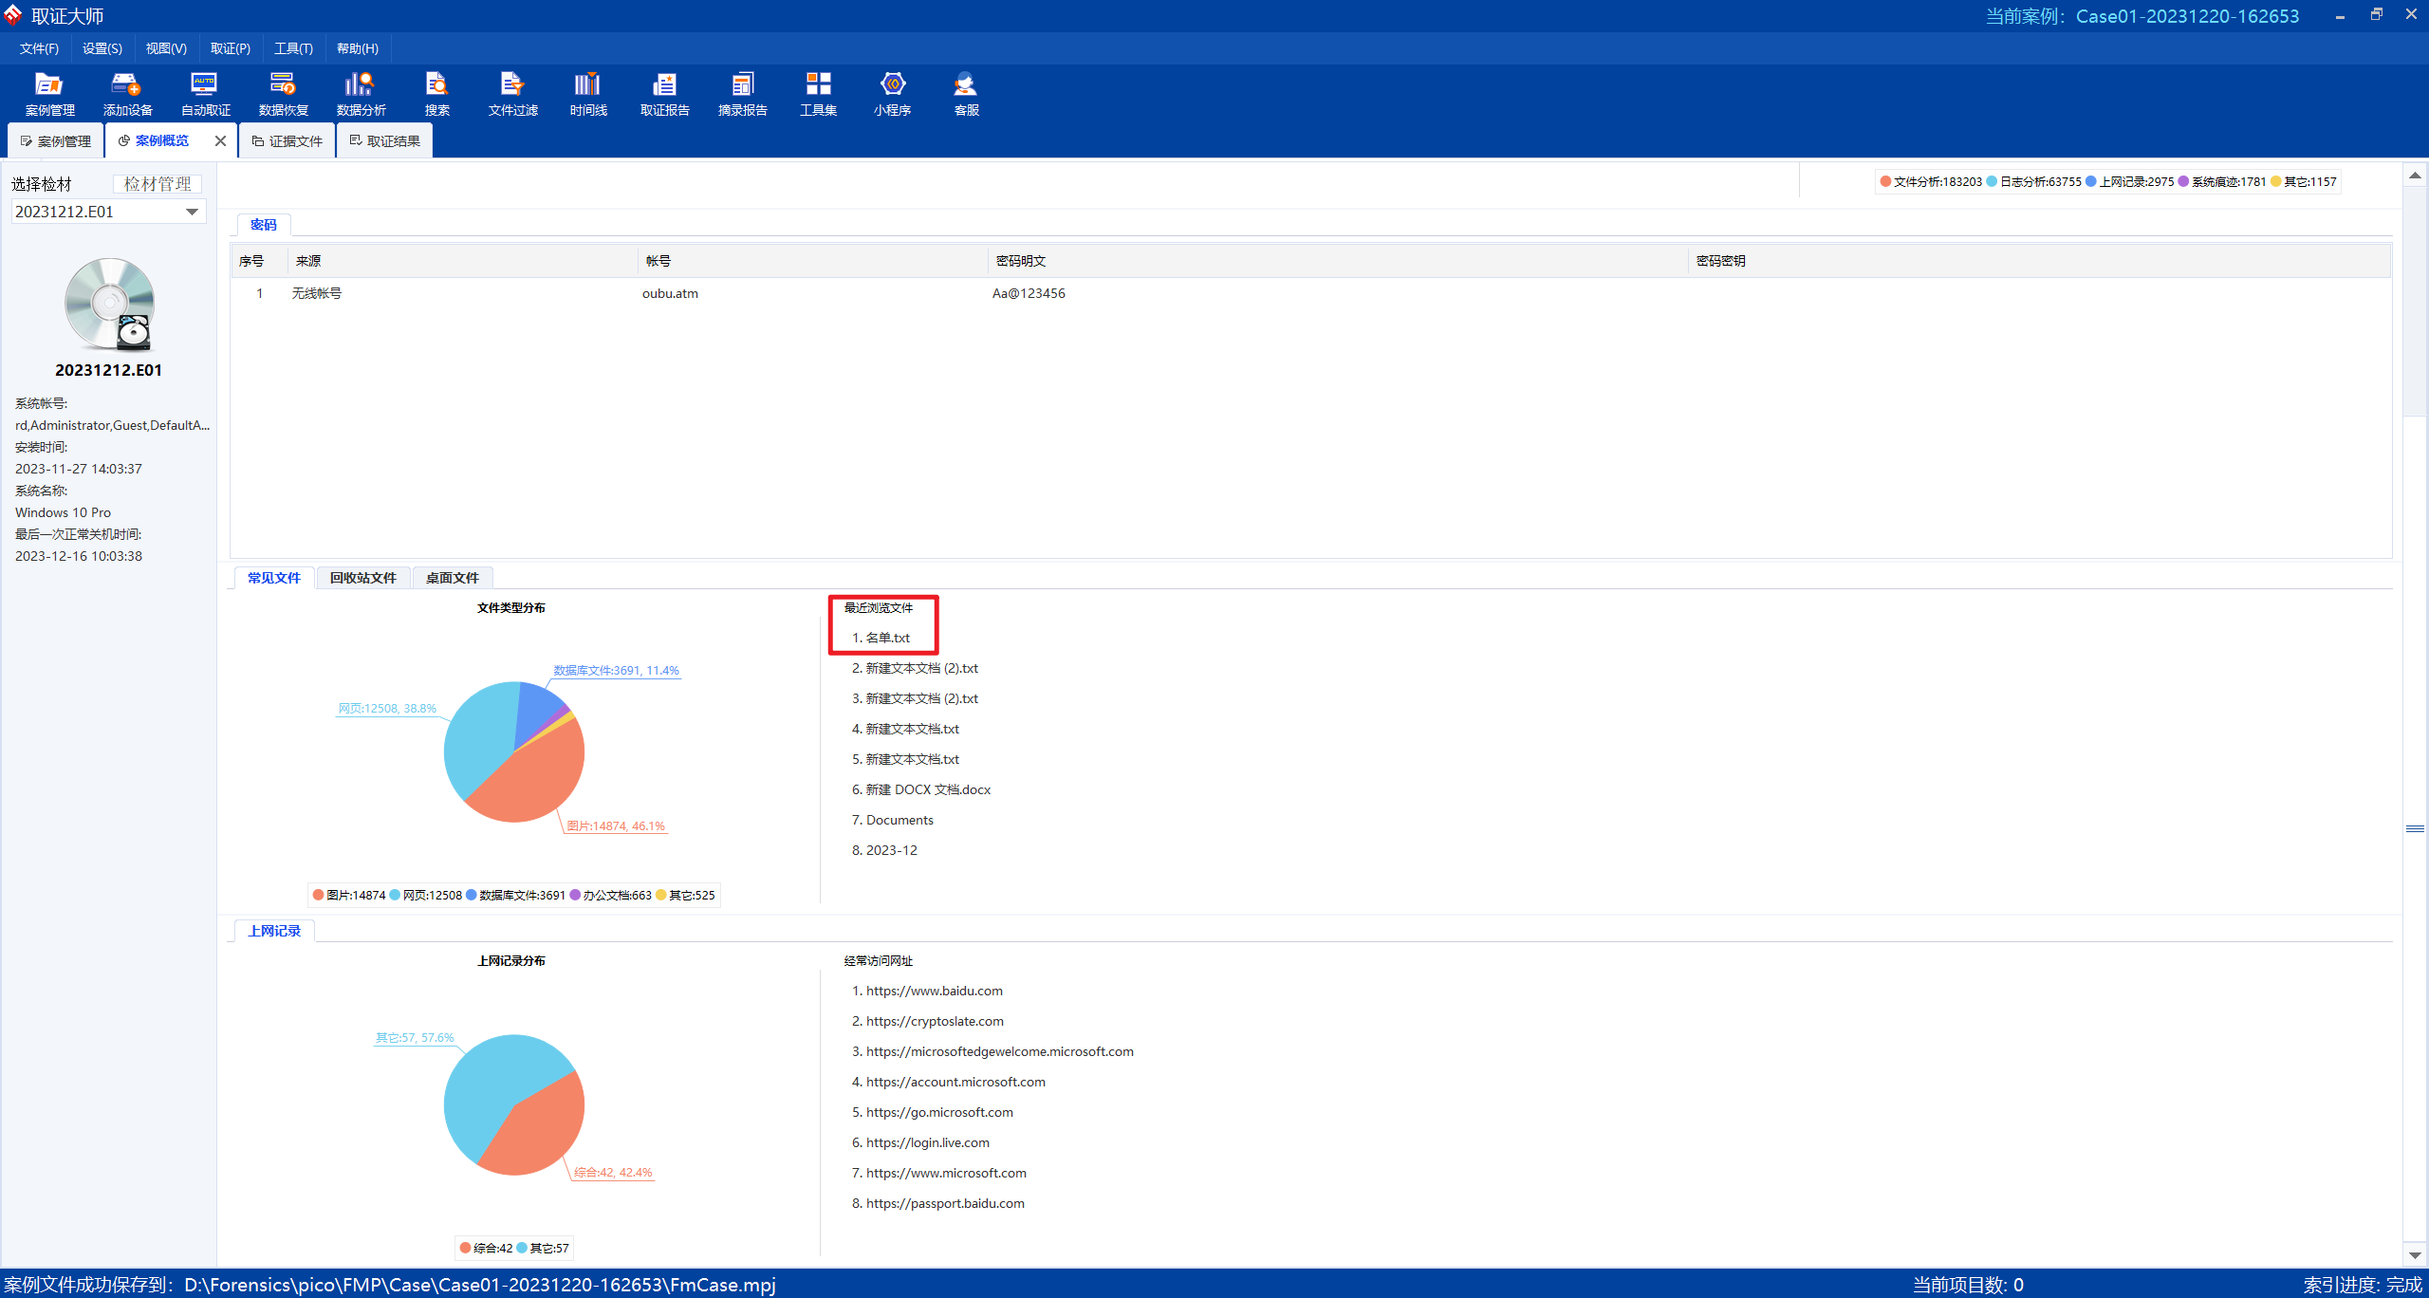Select the Aa@123456 password cell
2429x1298 pixels.
click(x=1029, y=293)
